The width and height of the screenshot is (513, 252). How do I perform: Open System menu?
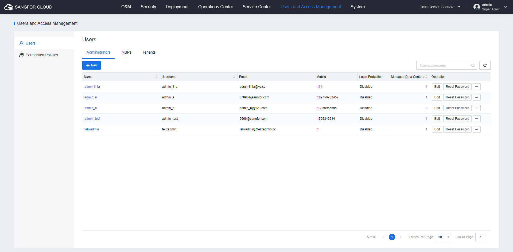click(357, 7)
